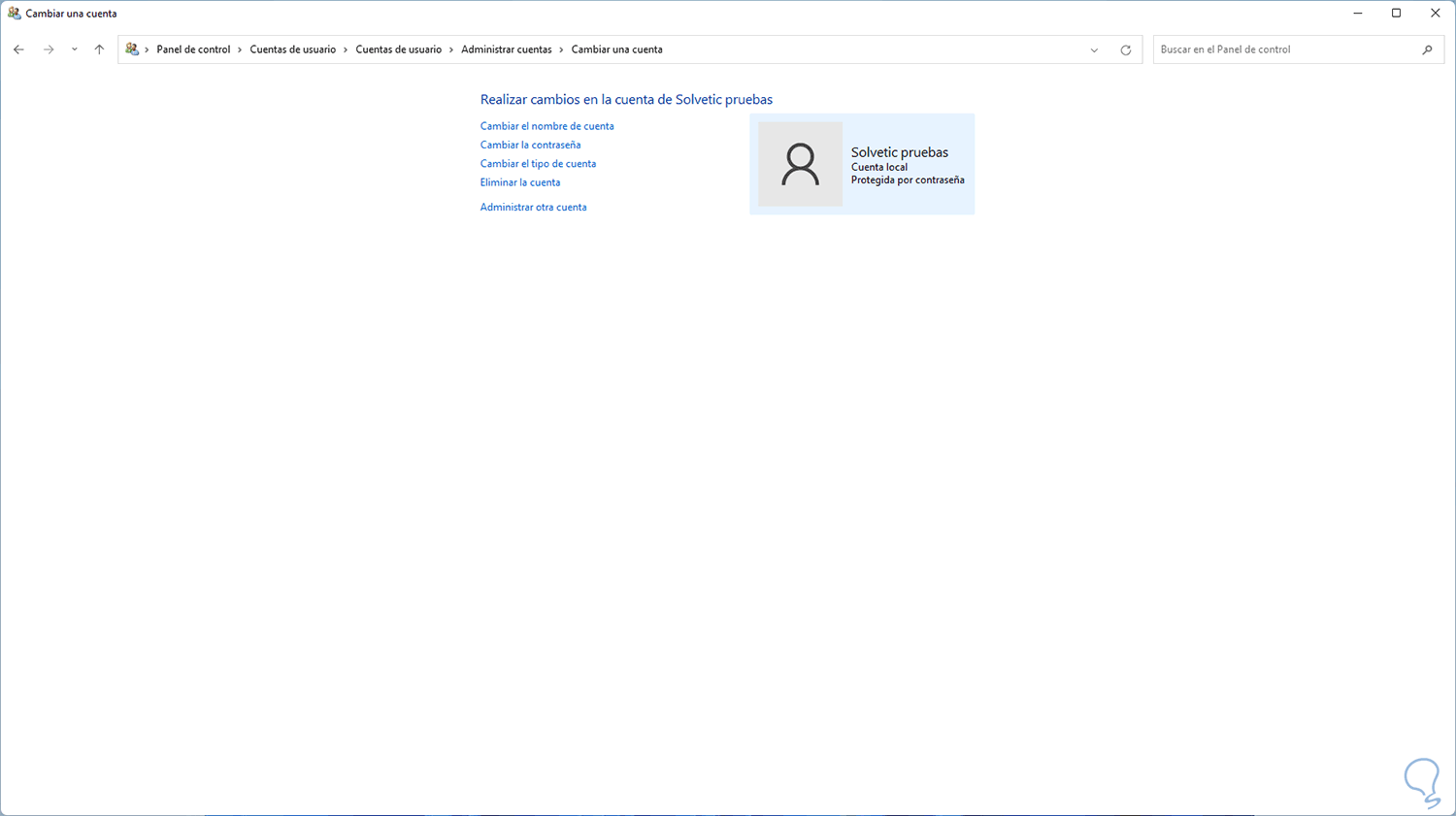Viewport: 1456px width, 816px height.
Task: Expand chevron after first 'Cuentas de usuario'
Action: [x=346, y=49]
